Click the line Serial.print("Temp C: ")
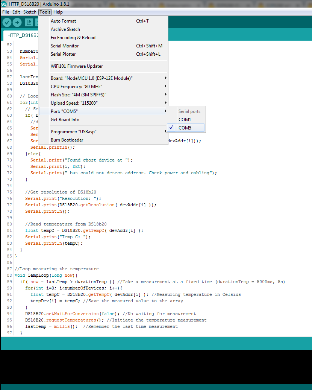312x390 pixels. [x=58, y=237]
